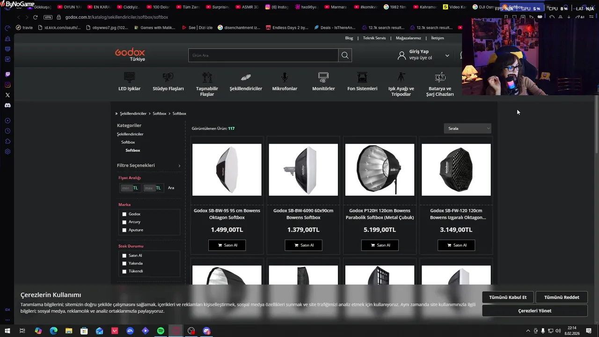Expand Filtre Seçenekleri chevron
599x337 pixels.
tap(179, 166)
